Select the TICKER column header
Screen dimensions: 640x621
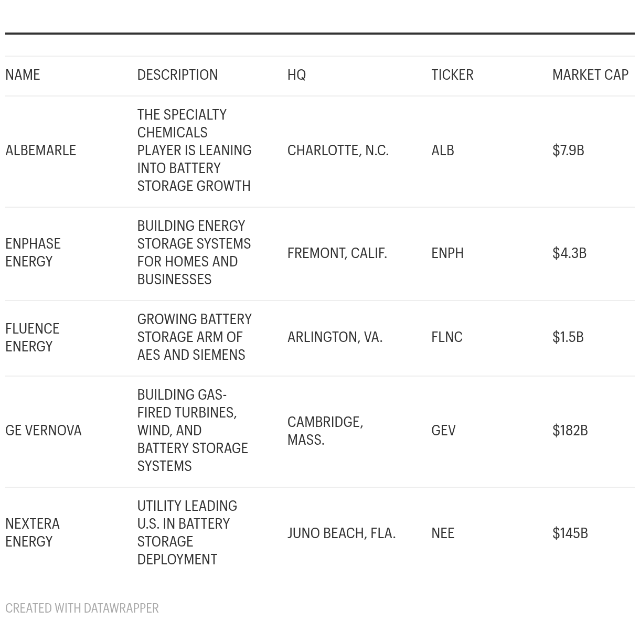coord(452,74)
